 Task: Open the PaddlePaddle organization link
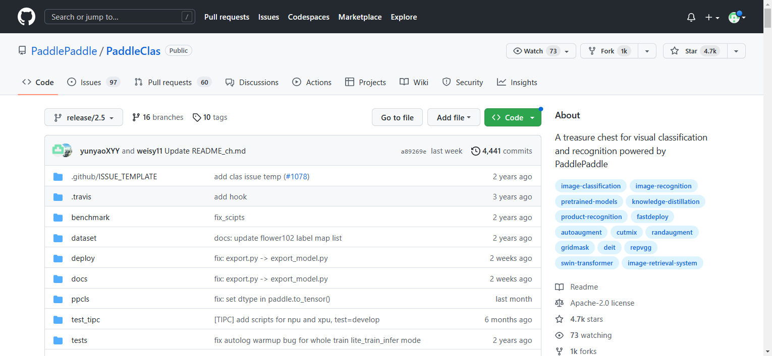(64, 51)
